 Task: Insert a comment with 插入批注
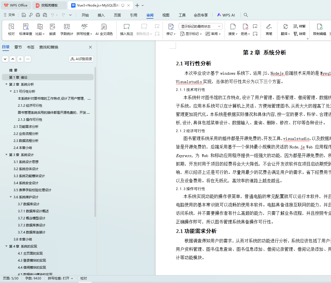[127, 29]
